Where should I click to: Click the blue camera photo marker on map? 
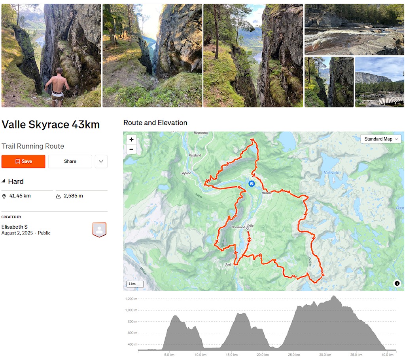pos(251,184)
